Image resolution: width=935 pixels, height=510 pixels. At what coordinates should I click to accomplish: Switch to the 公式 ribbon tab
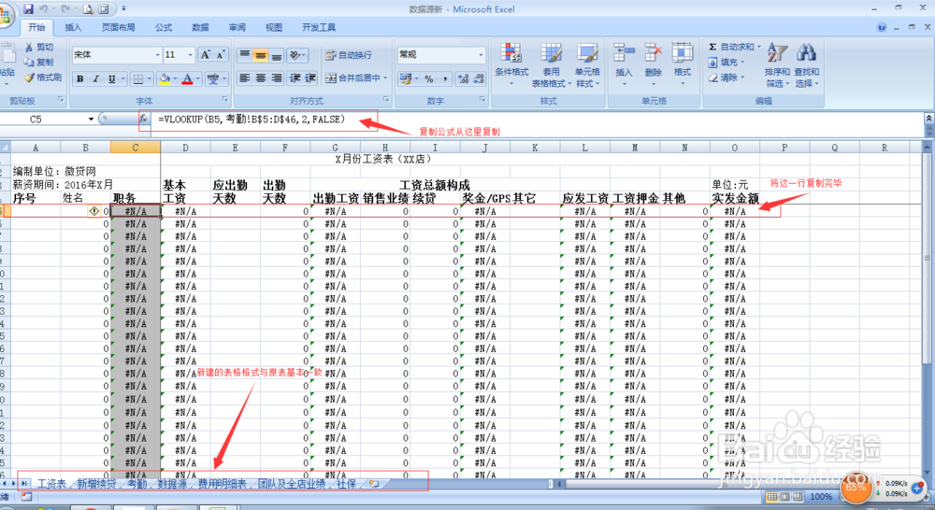164,27
